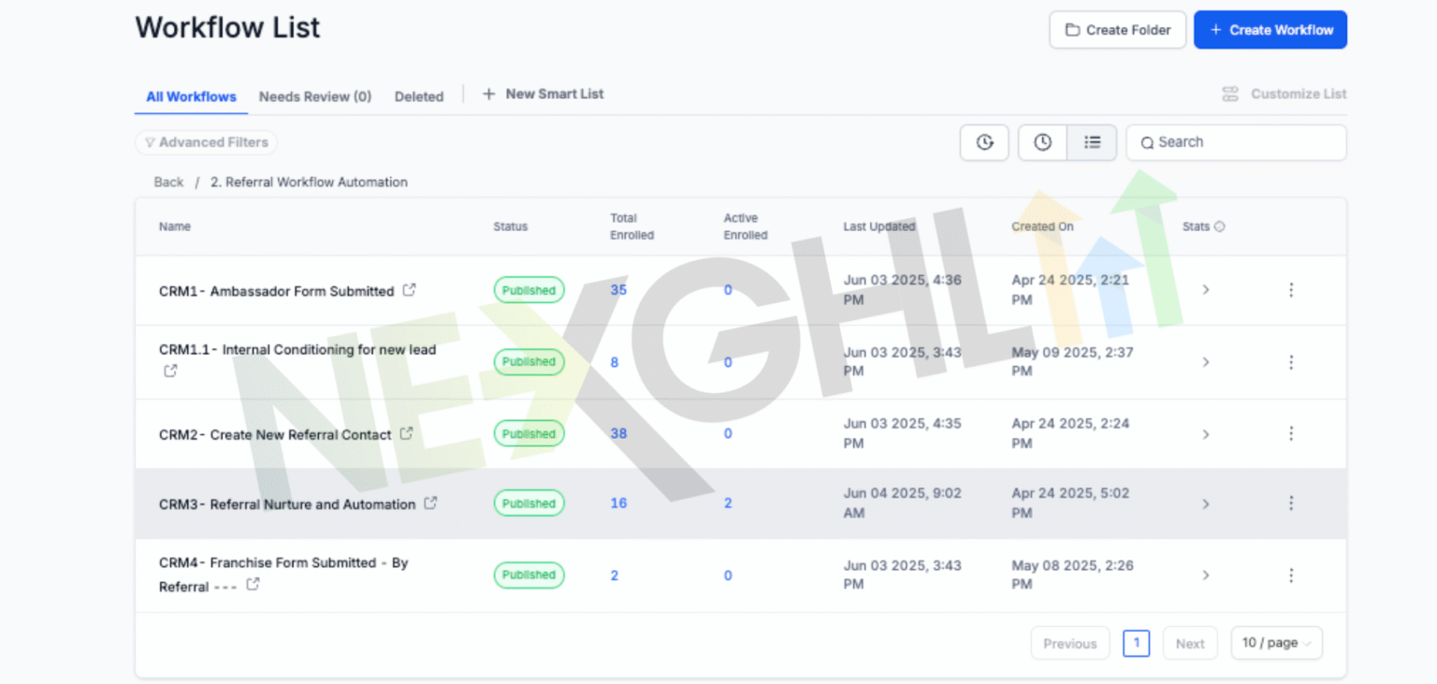Open CRM2 Create New Referral Contact link icon

pyautogui.click(x=406, y=434)
